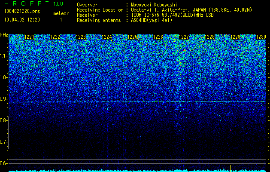Click the 1226 time marker
270x172 pixels.
(x=158, y=37)
